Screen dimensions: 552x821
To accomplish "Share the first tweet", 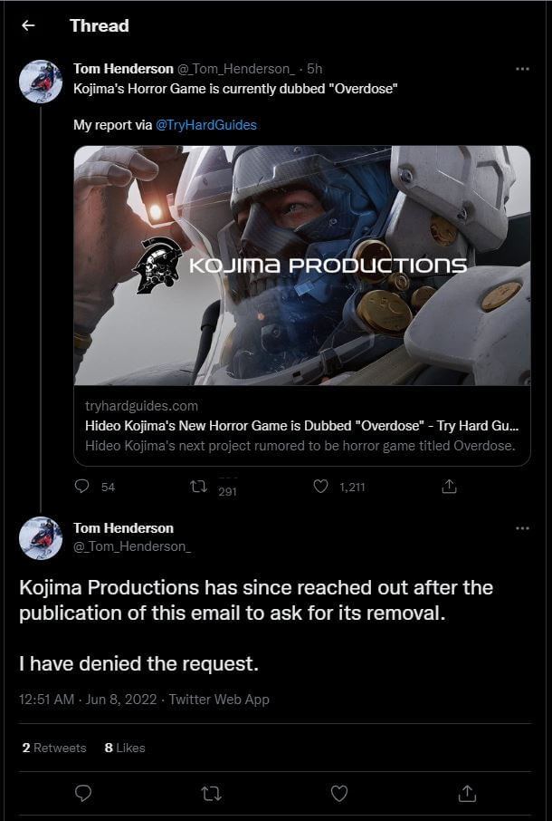I will 448,487.
